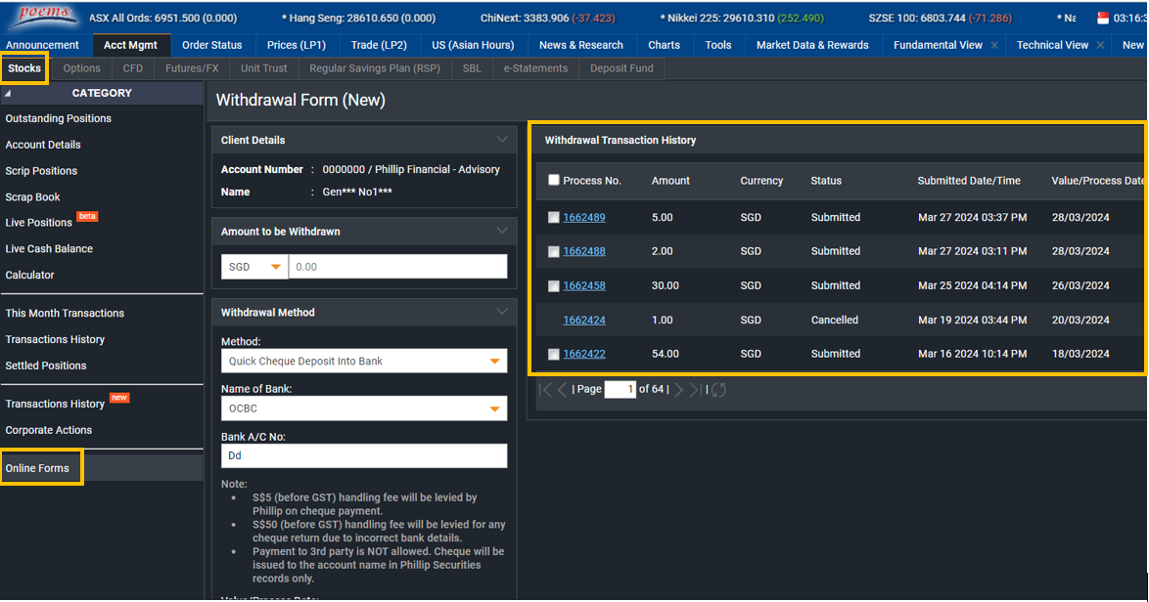This screenshot has height=602, width=1149.
Task: Go to last page of history
Action: [x=695, y=390]
